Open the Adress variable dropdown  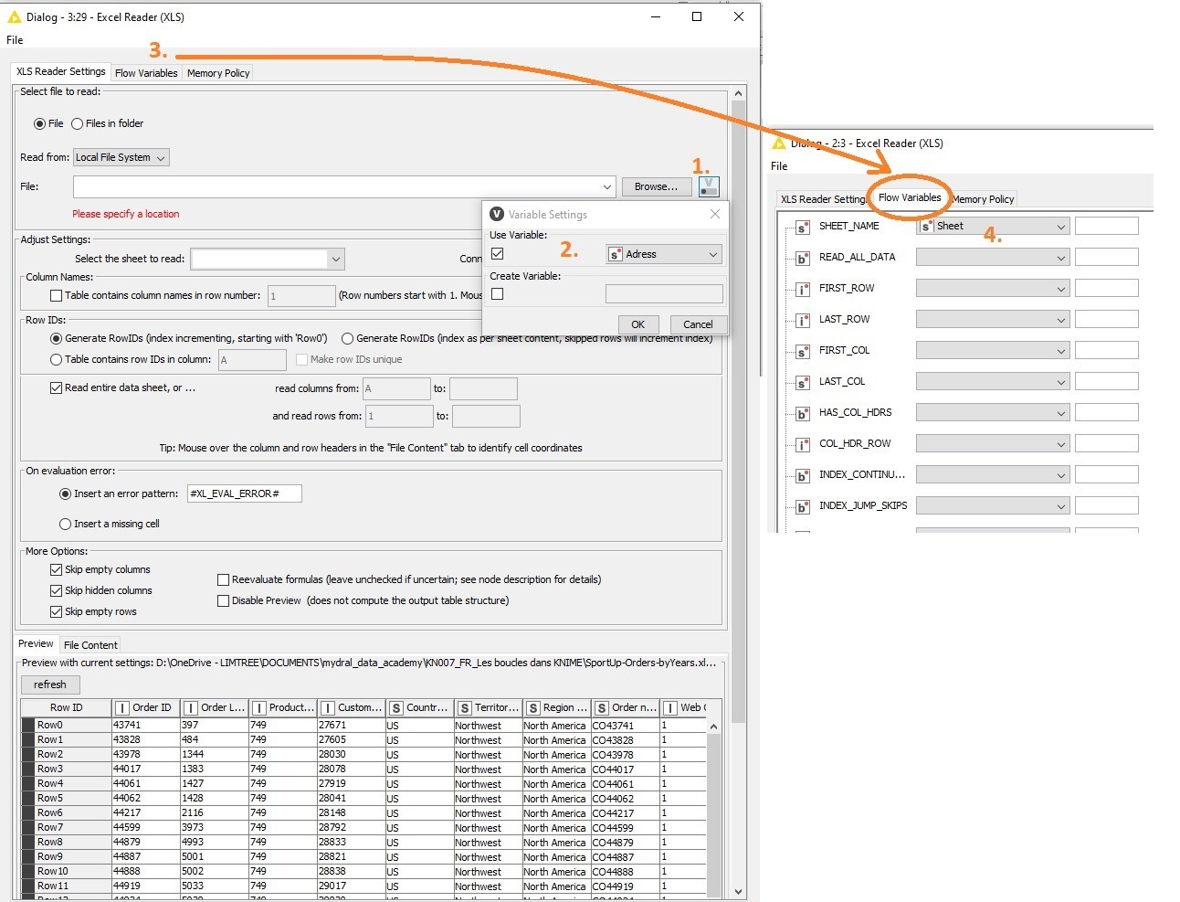click(x=664, y=254)
